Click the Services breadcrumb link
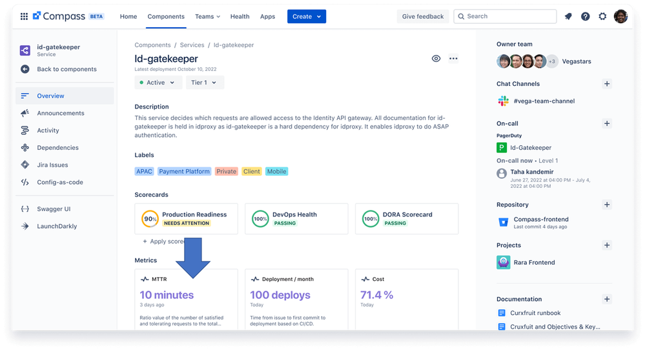645x350 pixels. (192, 45)
